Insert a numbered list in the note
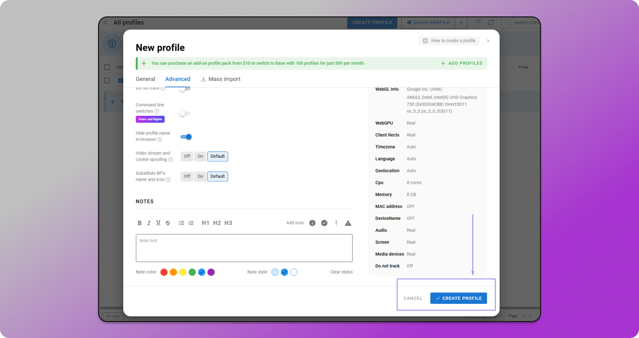The width and height of the screenshot is (639, 338). click(191, 223)
